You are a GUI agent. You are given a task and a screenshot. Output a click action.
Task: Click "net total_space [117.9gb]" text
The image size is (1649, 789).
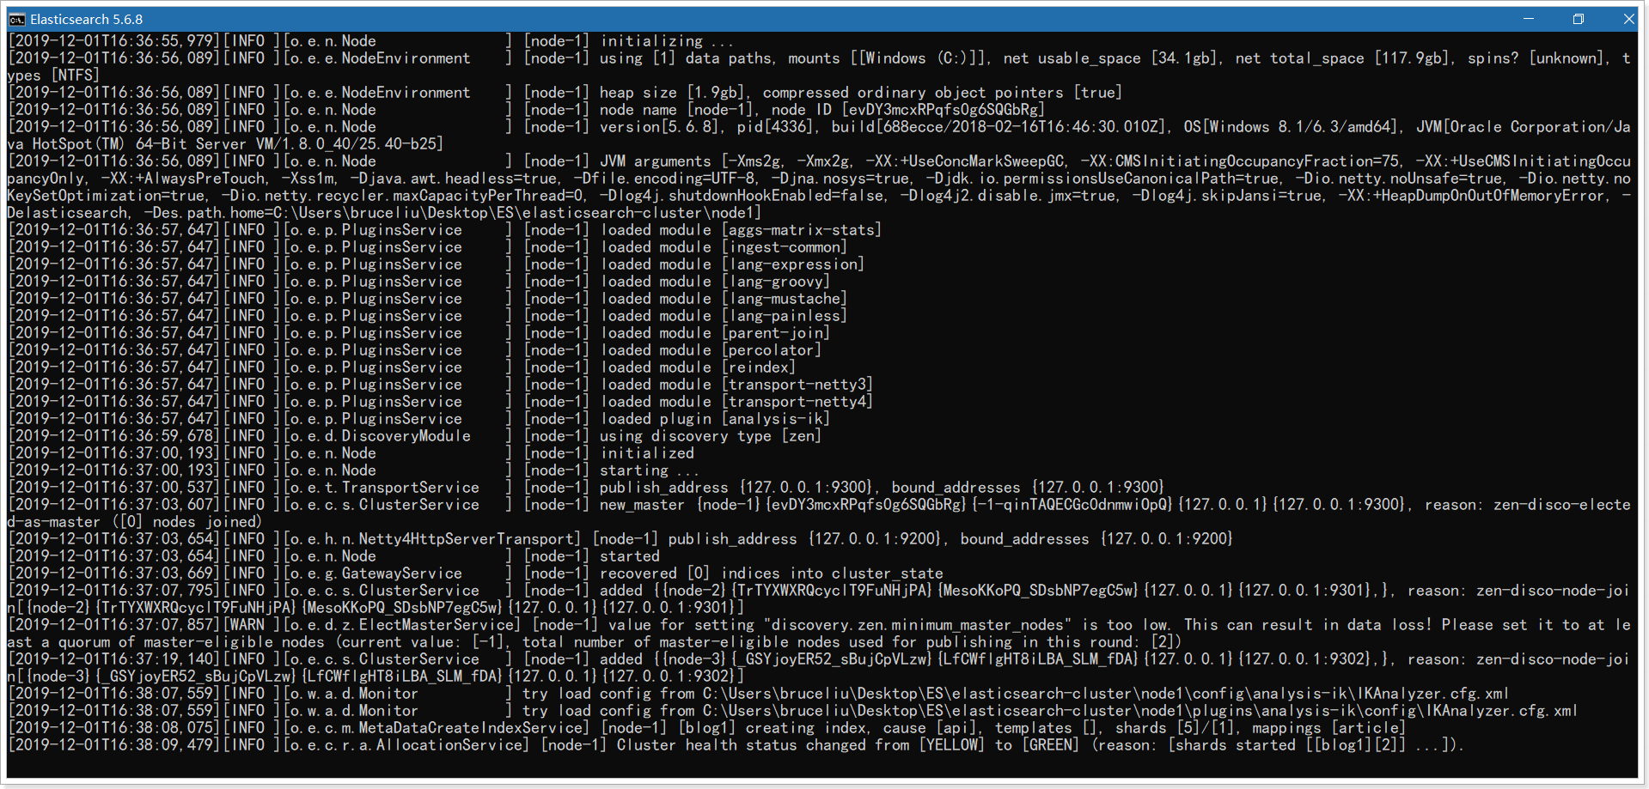coord(1341,58)
